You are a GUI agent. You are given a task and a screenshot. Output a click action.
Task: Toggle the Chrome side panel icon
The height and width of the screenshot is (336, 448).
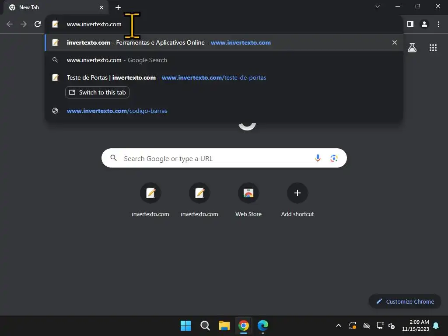coord(410,24)
